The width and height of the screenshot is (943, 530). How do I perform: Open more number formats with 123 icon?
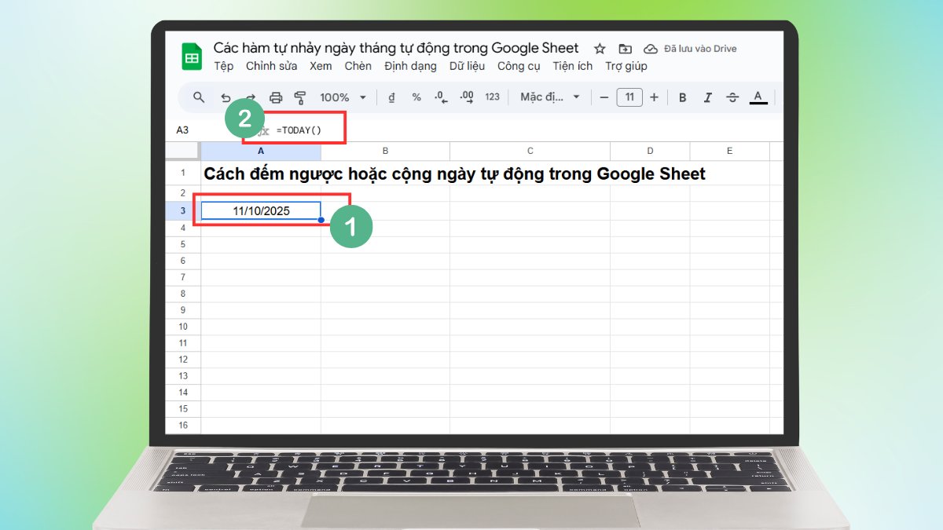pyautogui.click(x=493, y=97)
